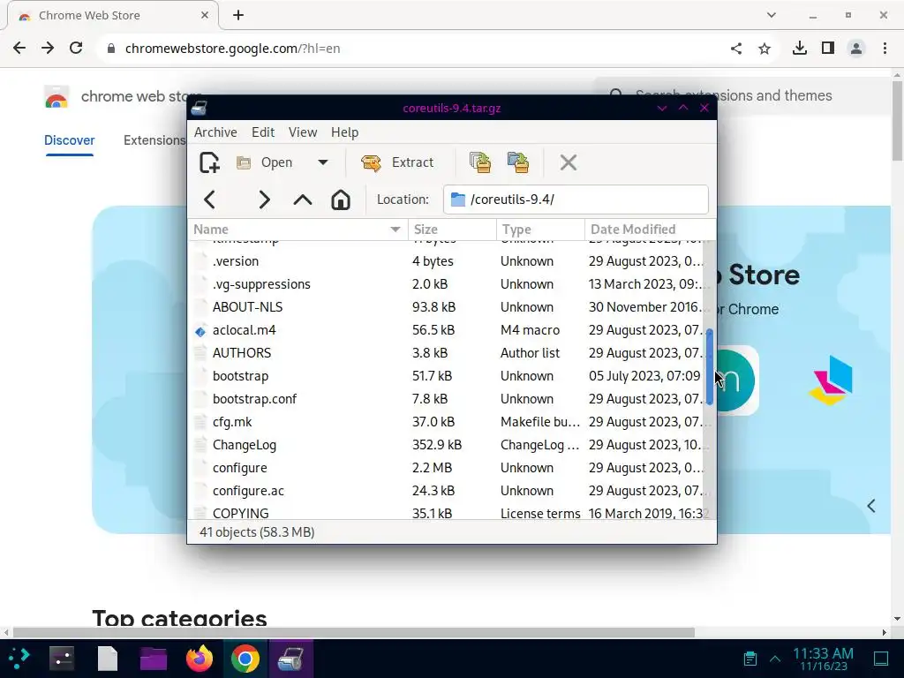Screen dimensions: 904x678
Task: Click Chrome page horizontal scrollbar
Action: pyautogui.click(x=354, y=632)
